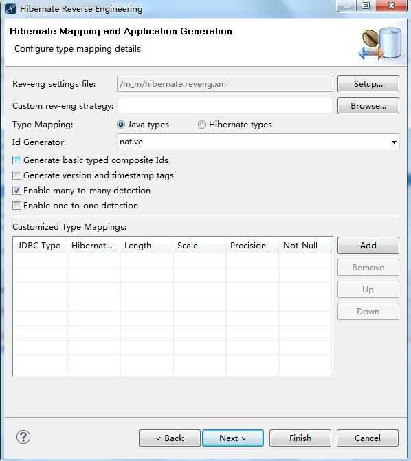Click the help question mark icon

[23, 437]
